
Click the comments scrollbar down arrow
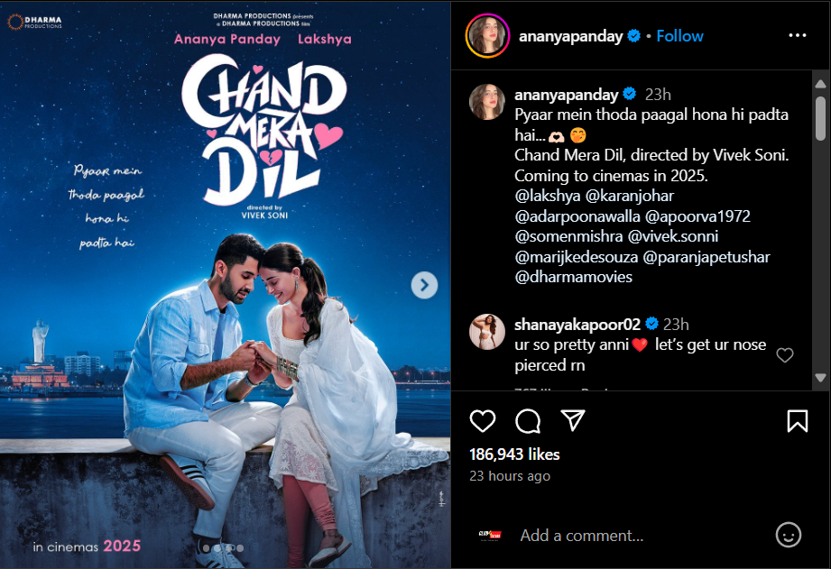point(820,378)
